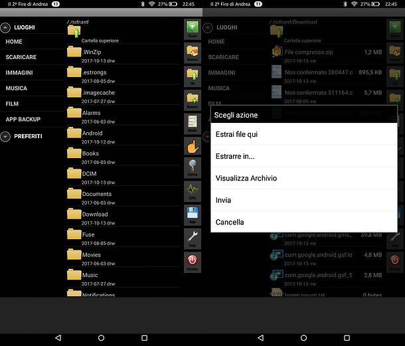Select 'Non confermato 511164.c' file
This screenshot has height=346, width=405.
click(327, 95)
